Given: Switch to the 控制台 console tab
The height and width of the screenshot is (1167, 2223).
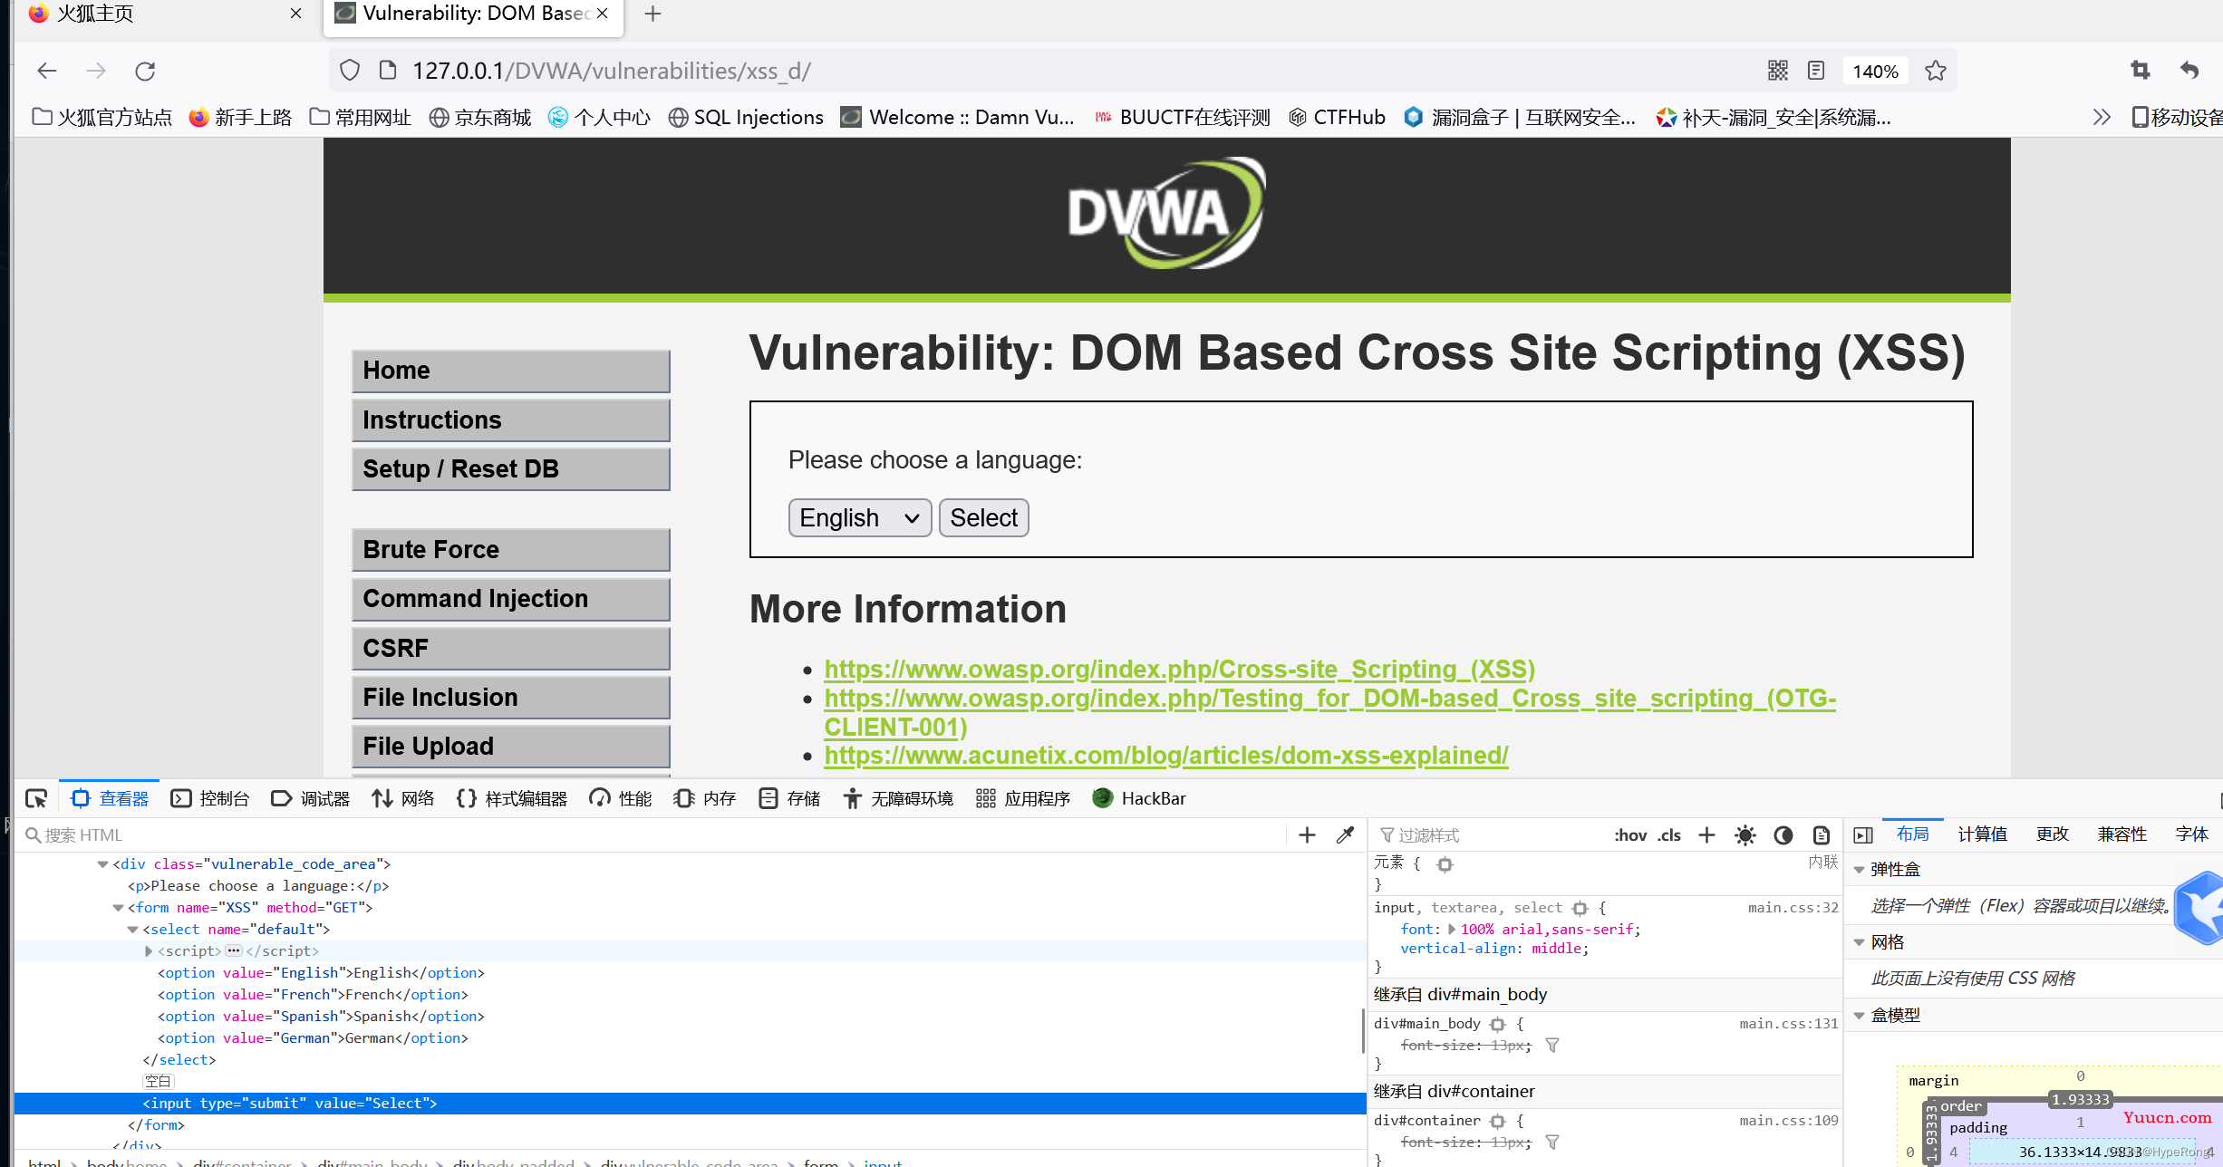Looking at the screenshot, I should click(x=209, y=798).
